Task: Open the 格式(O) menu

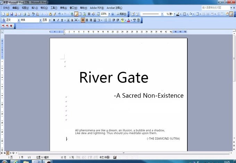Action: [x=44, y=7]
